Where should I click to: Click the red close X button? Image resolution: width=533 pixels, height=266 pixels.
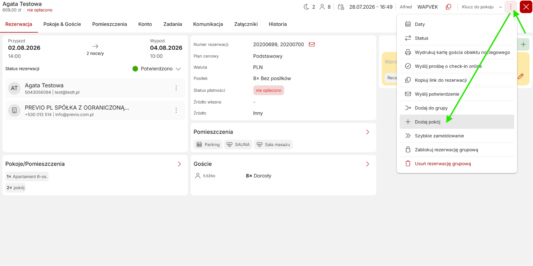pos(526,7)
